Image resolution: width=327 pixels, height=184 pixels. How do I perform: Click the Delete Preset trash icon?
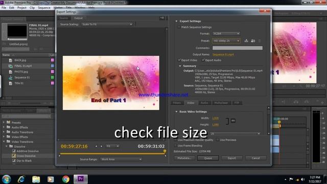[x=260, y=41]
